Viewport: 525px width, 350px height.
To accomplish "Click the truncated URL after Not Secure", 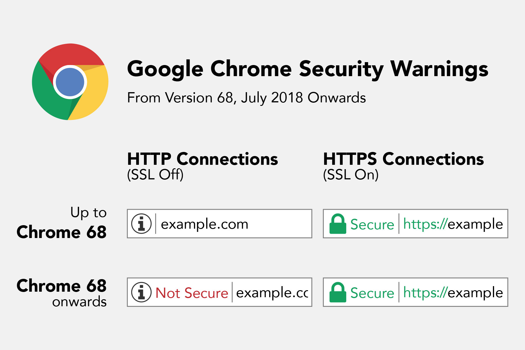I will click(x=272, y=293).
